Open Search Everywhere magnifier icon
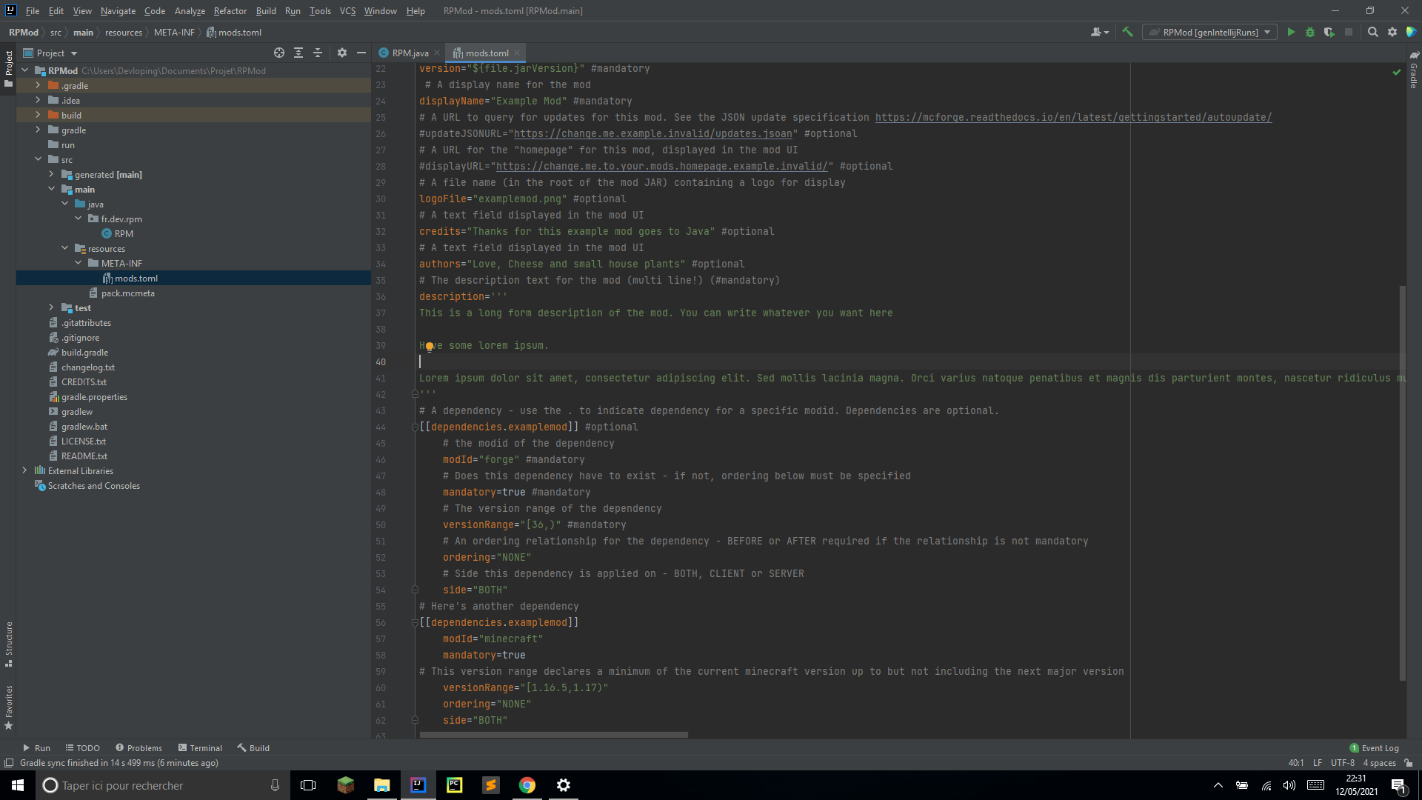The height and width of the screenshot is (800, 1422). [x=1372, y=32]
